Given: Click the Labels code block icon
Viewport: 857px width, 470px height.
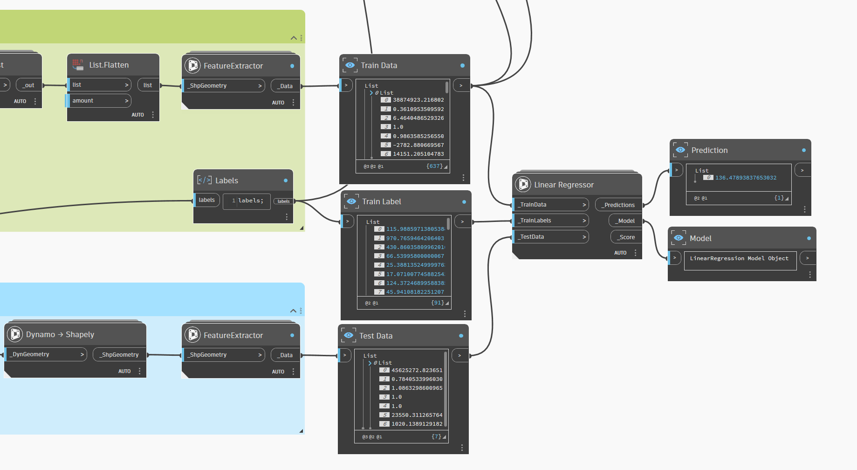Looking at the screenshot, I should point(204,180).
